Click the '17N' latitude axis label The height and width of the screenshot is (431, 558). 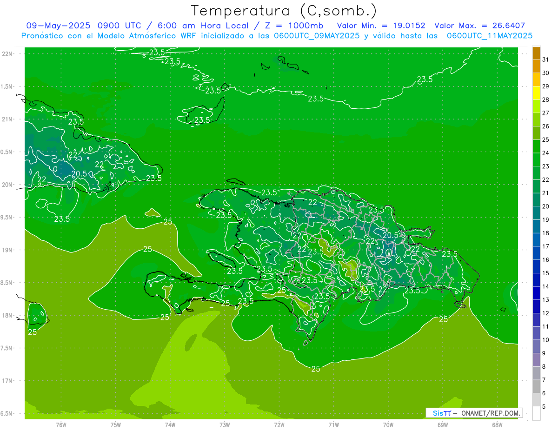pos(7,381)
